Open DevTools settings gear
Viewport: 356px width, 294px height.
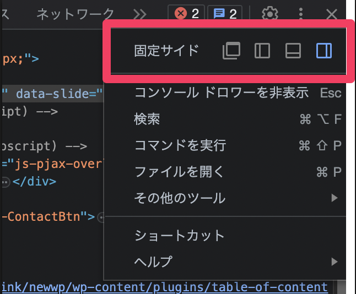pyautogui.click(x=269, y=14)
